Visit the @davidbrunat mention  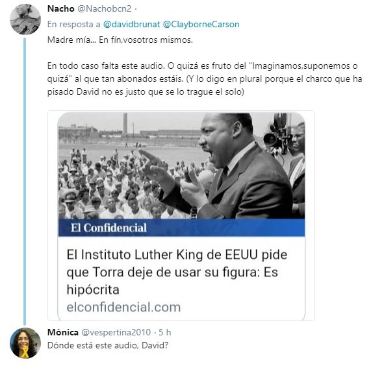click(131, 24)
